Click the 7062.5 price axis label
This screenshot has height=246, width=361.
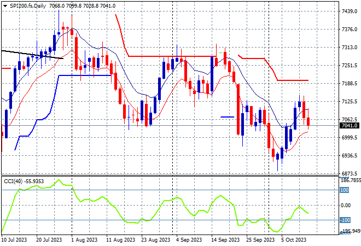pos(350,119)
